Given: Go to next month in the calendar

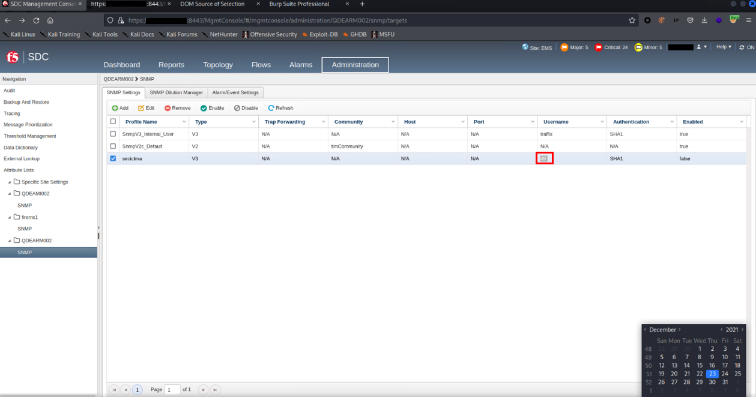Looking at the screenshot, I should point(680,329).
